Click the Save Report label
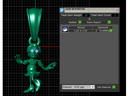Image resolution: width=129 pixels, height=96 pixels. click(x=94, y=22)
